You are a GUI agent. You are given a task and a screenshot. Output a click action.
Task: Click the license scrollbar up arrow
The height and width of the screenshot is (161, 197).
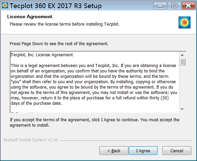182,55
